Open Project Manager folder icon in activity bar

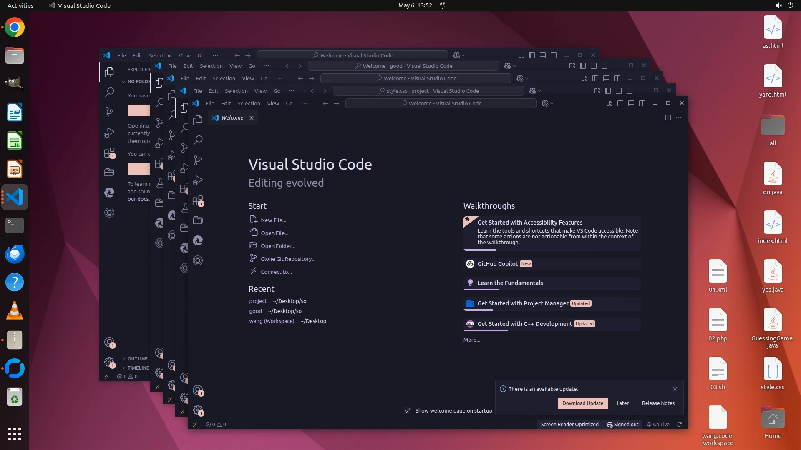coord(198,220)
